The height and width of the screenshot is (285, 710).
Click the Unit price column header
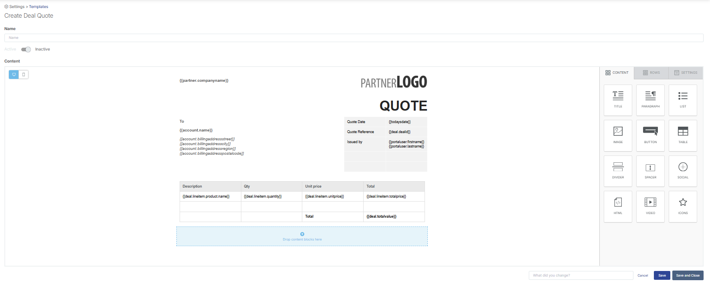tap(333, 186)
